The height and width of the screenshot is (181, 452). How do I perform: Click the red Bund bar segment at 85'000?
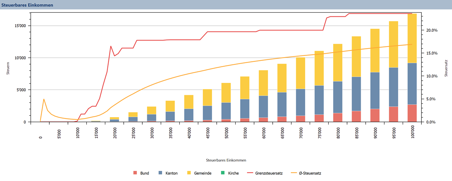pyautogui.click(x=356, y=116)
